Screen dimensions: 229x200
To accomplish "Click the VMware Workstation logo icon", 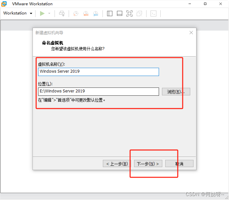I will [x=4, y=4].
